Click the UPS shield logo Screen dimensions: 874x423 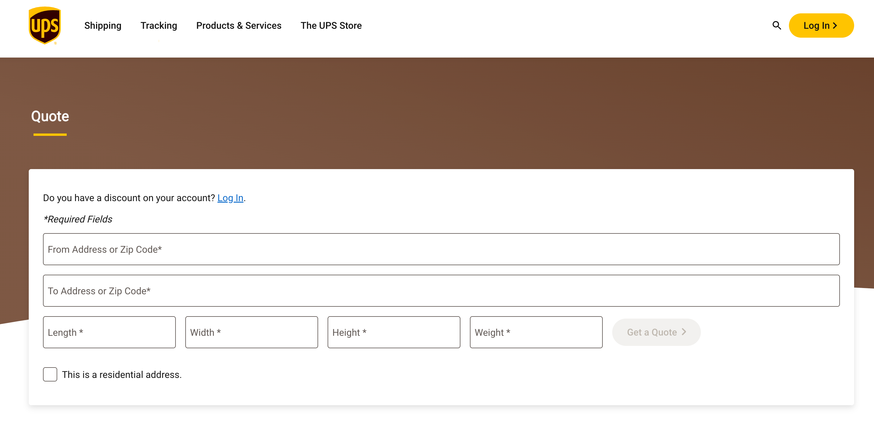point(44,26)
